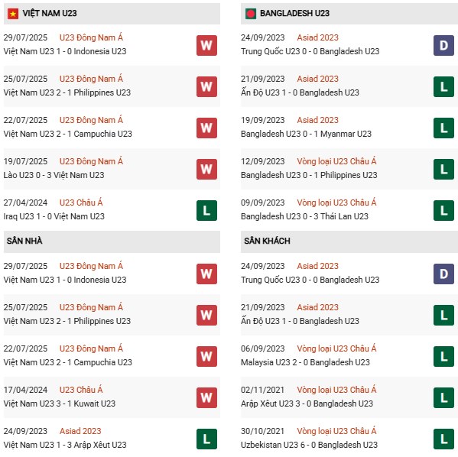Screen dimensions: 458x457
Task: Click D badge for Trung Quốc match top
Action: coord(443,45)
